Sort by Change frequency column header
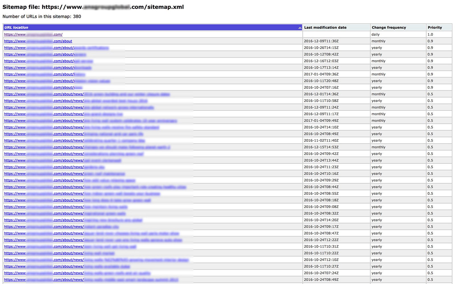 [x=398, y=28]
